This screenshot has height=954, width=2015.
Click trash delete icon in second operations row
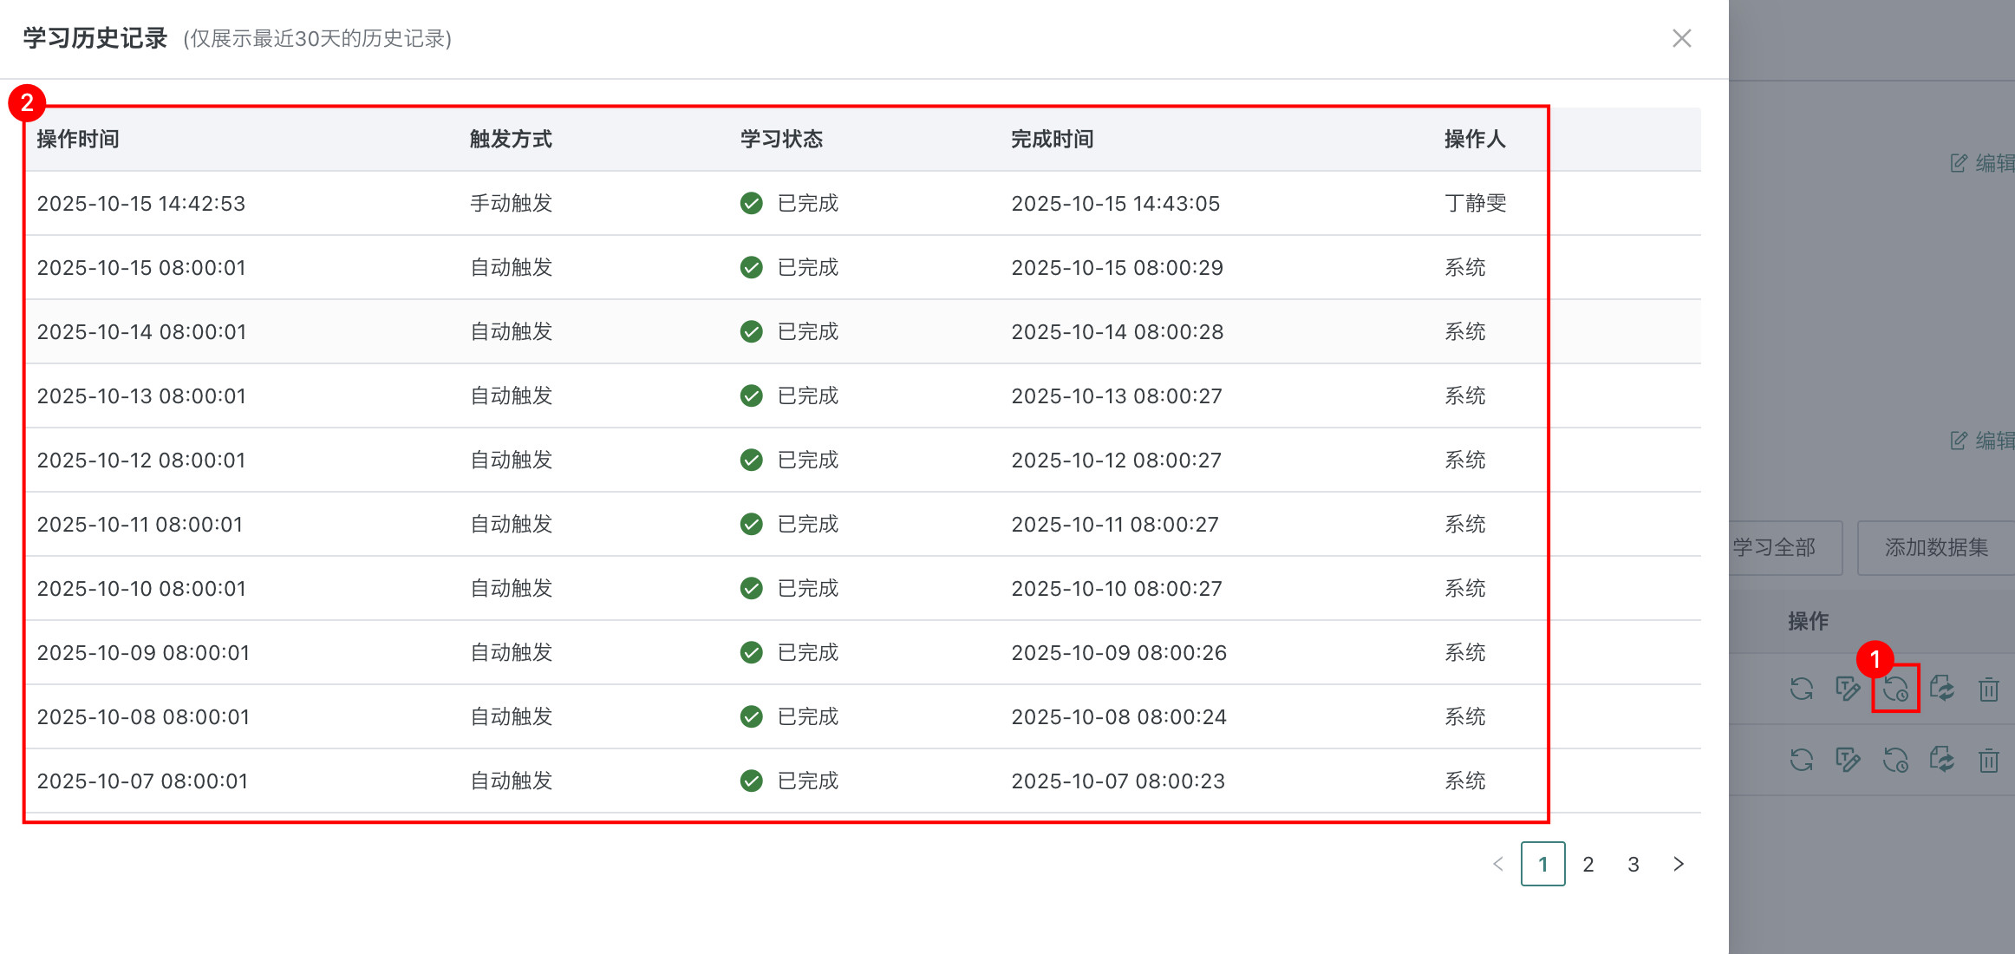(1989, 761)
